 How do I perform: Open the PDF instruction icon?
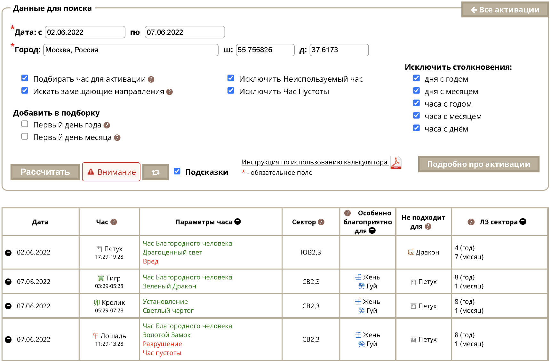coord(396,163)
